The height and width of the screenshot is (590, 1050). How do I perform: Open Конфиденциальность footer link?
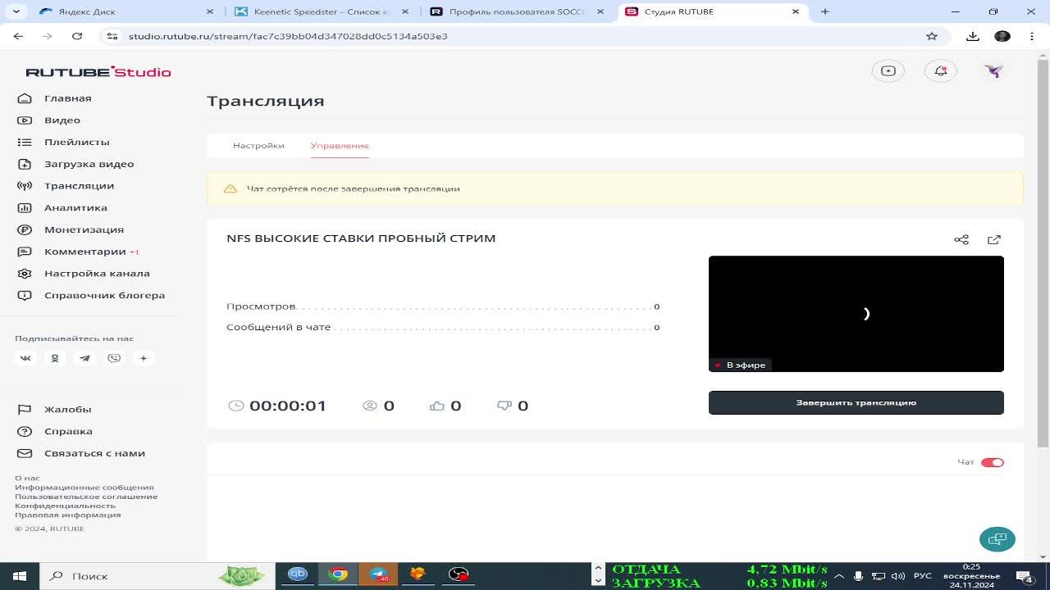pyautogui.click(x=65, y=506)
